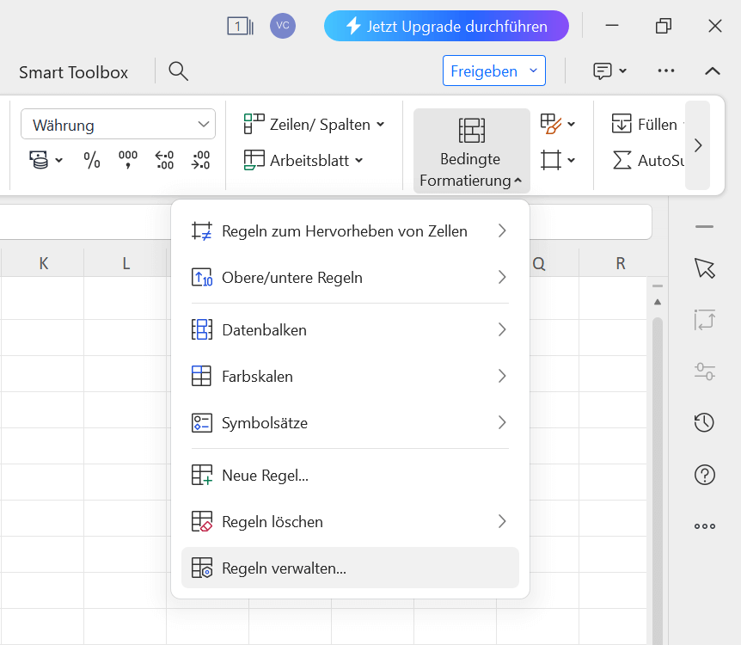The height and width of the screenshot is (645, 741).
Task: Collapse the Bedingte Formatierung button
Action: click(x=471, y=150)
